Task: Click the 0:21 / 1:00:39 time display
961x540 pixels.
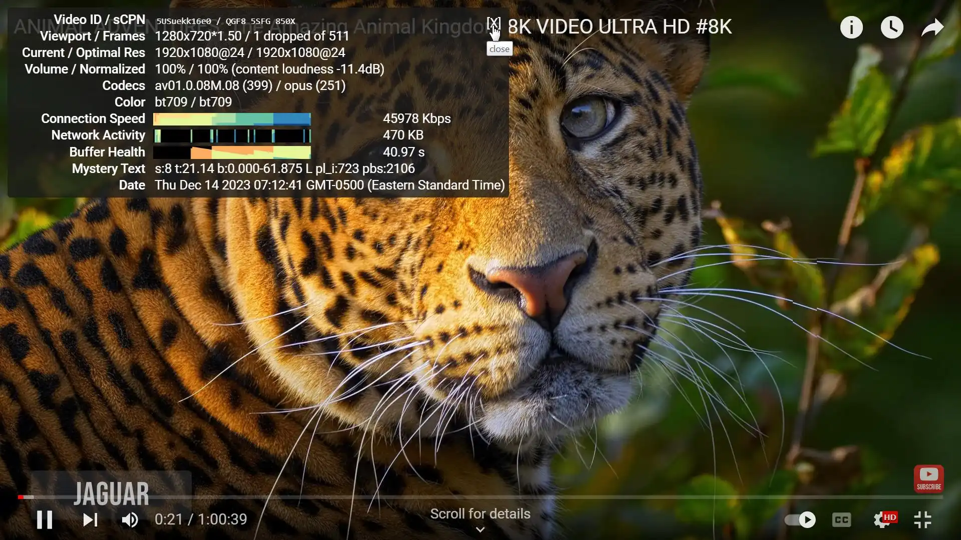Action: coord(201,519)
